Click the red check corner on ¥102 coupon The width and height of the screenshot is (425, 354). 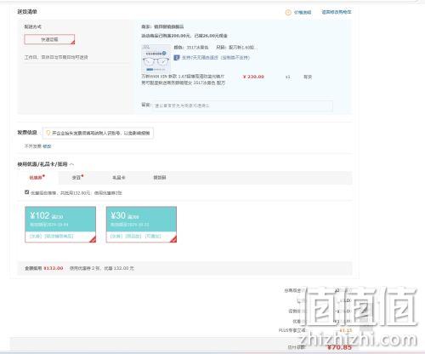[x=93, y=239]
